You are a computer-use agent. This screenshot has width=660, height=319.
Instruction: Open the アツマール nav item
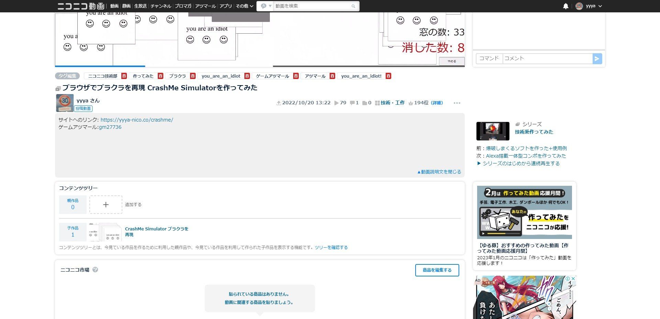point(206,6)
